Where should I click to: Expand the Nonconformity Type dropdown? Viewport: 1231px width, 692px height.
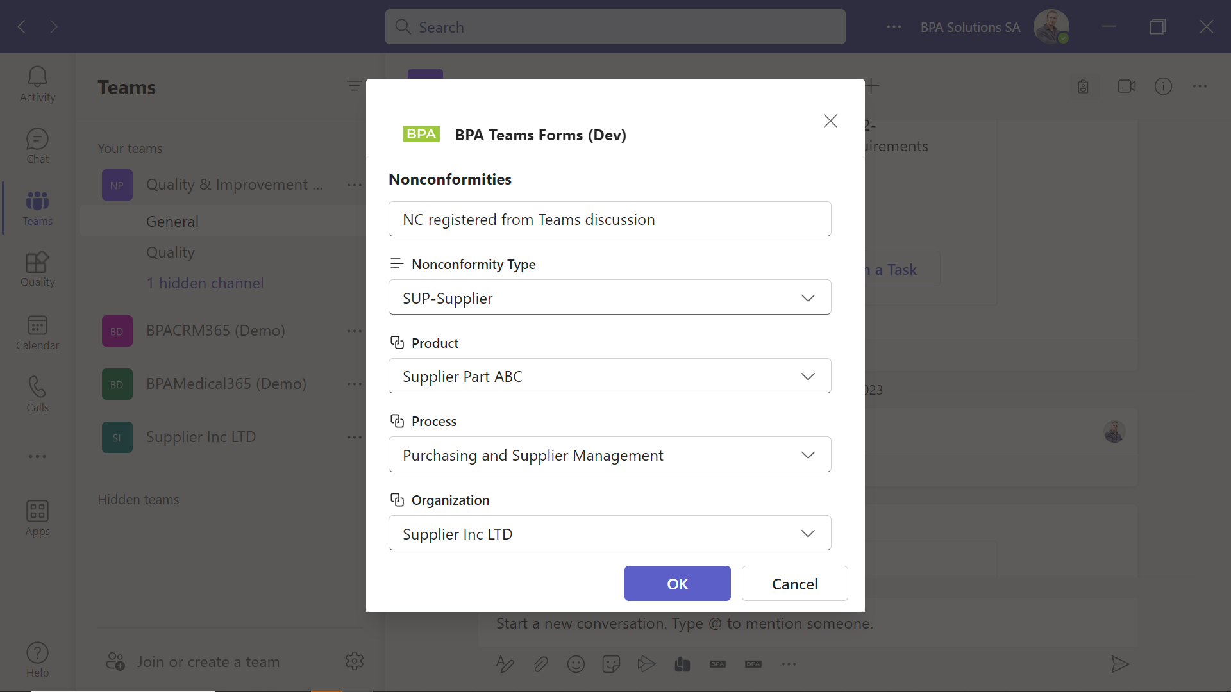[610, 297]
